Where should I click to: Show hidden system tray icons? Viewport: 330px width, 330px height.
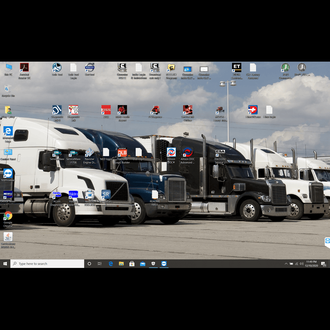point(286,264)
